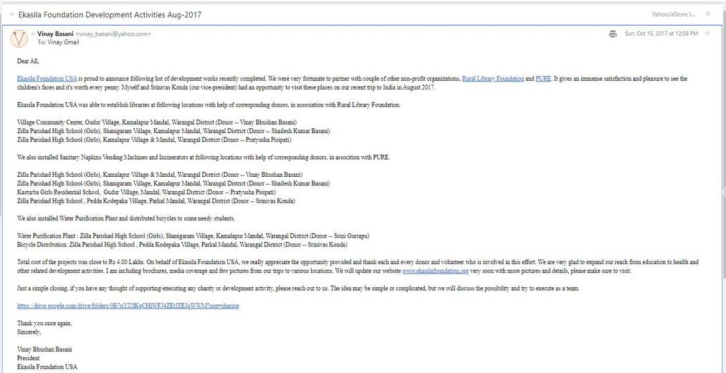Click the 'Dear All,' greeting

28,61
